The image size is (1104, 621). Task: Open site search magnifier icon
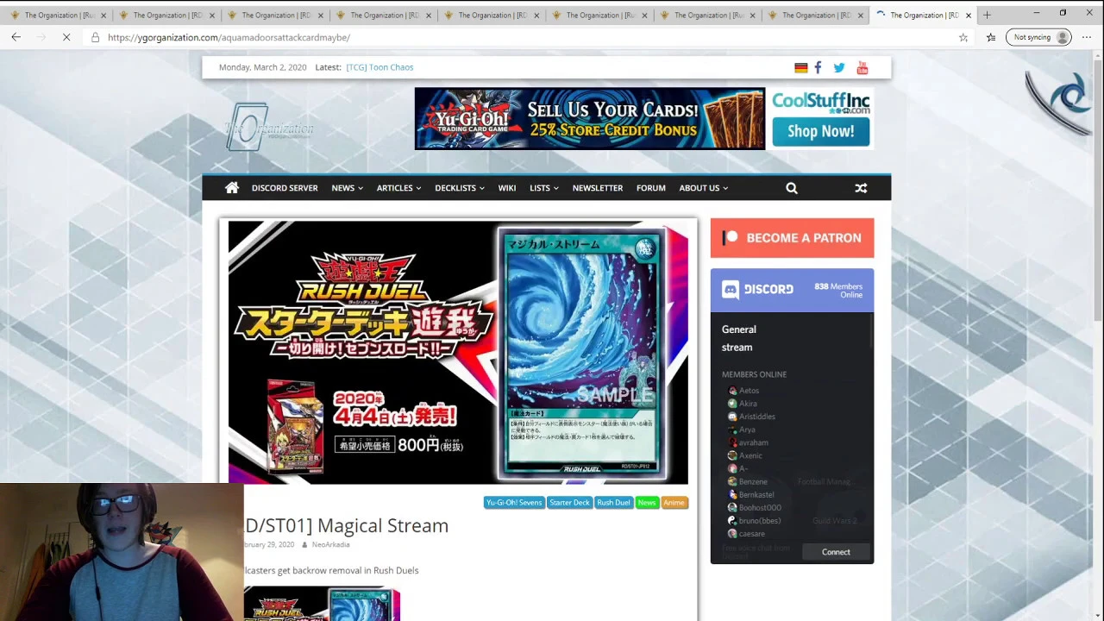pyautogui.click(x=792, y=188)
